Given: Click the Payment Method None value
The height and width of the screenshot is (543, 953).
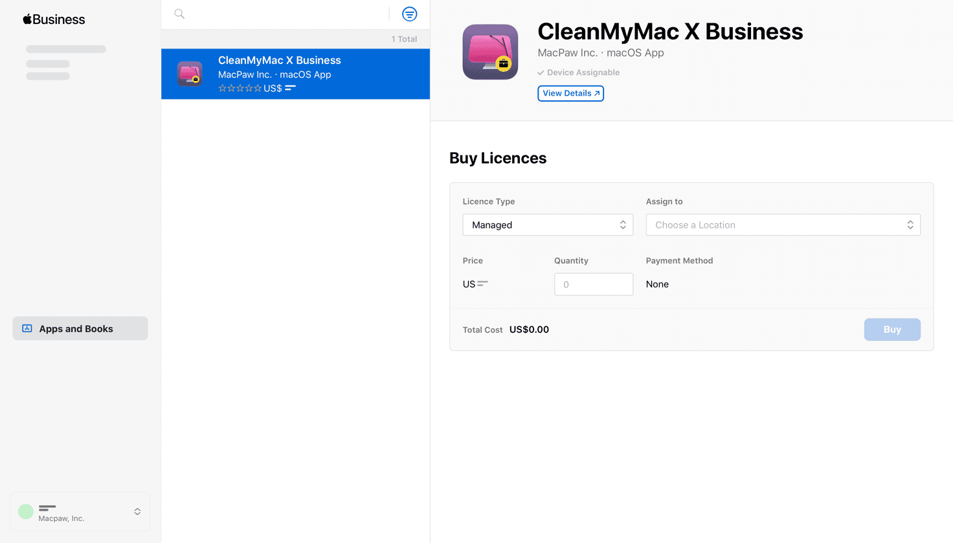Looking at the screenshot, I should tap(657, 284).
